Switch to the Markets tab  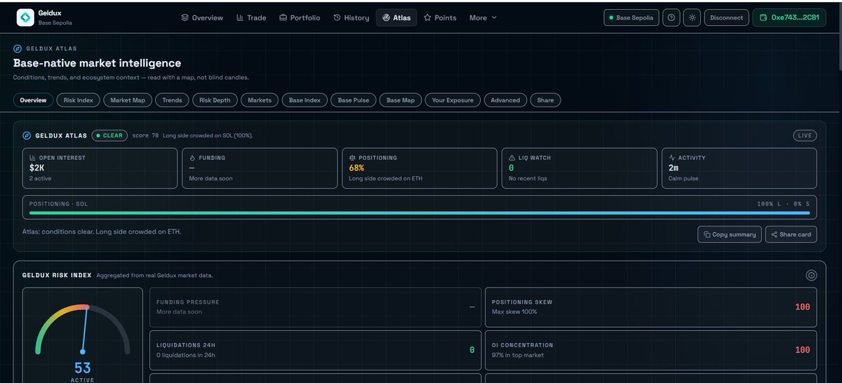click(260, 100)
